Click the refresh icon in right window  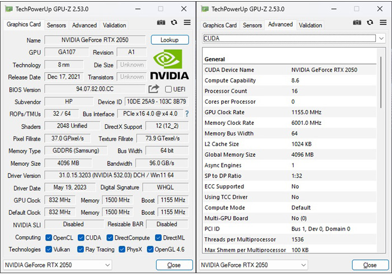coord(370,22)
